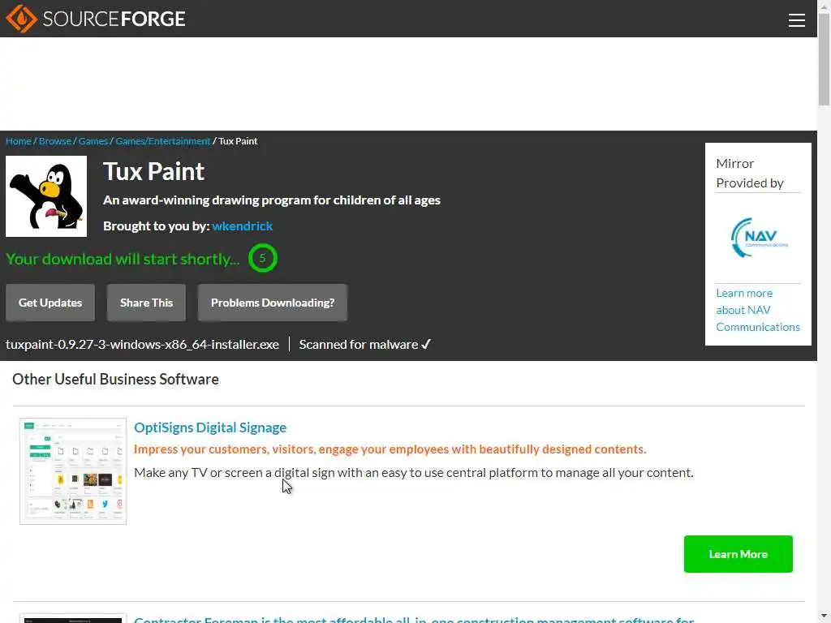This screenshot has width=831, height=623.
Task: Click the Tux Paint penguin project icon
Action: [46, 196]
